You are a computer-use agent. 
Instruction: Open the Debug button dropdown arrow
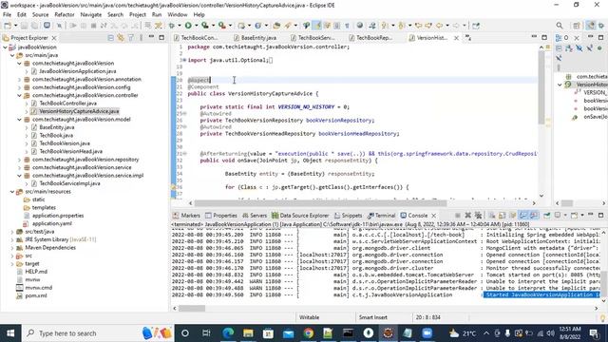(179, 26)
